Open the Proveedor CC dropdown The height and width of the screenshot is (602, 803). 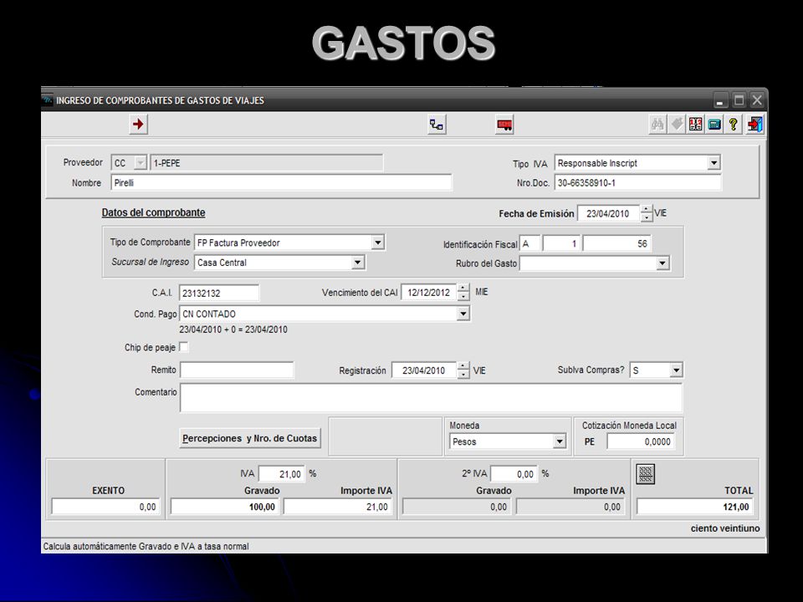coord(140,163)
